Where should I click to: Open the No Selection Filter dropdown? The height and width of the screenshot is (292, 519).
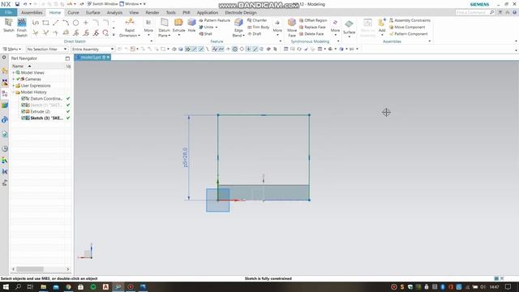[47, 49]
